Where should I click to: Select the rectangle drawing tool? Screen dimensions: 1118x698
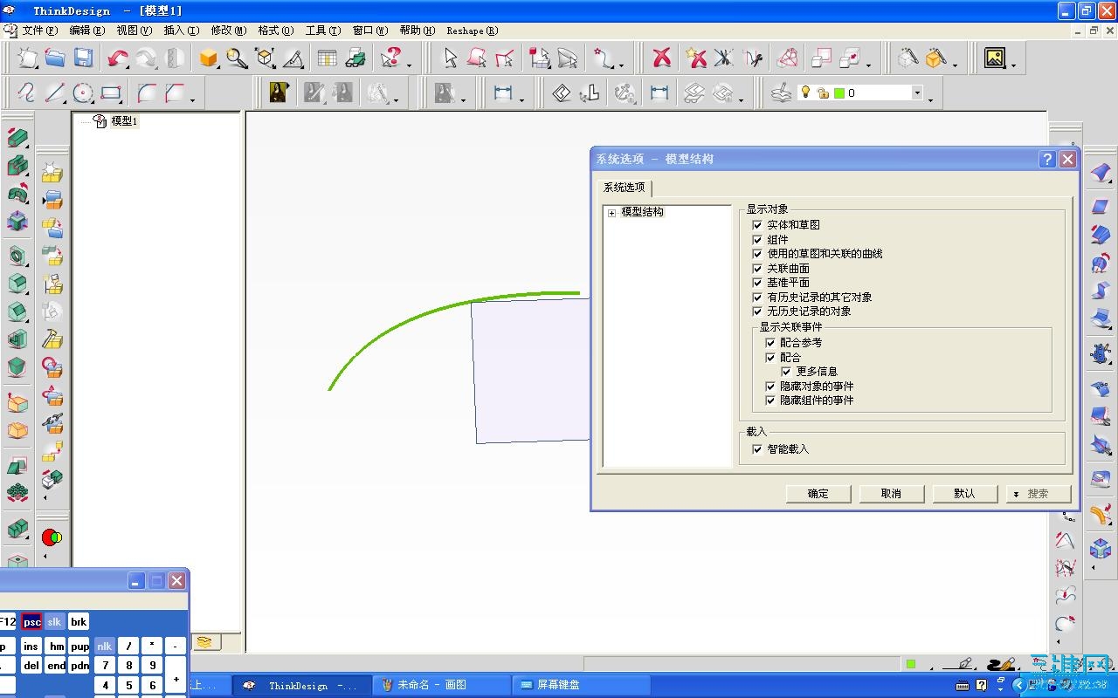click(x=111, y=92)
